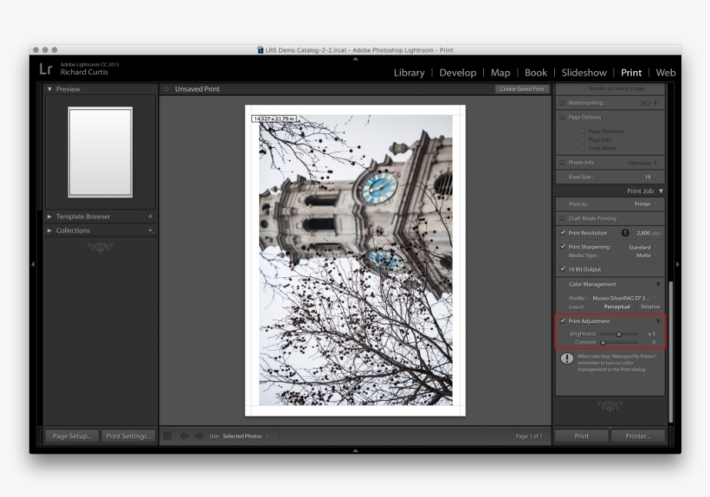
Task: Click the color management warning icon
Action: click(x=567, y=358)
